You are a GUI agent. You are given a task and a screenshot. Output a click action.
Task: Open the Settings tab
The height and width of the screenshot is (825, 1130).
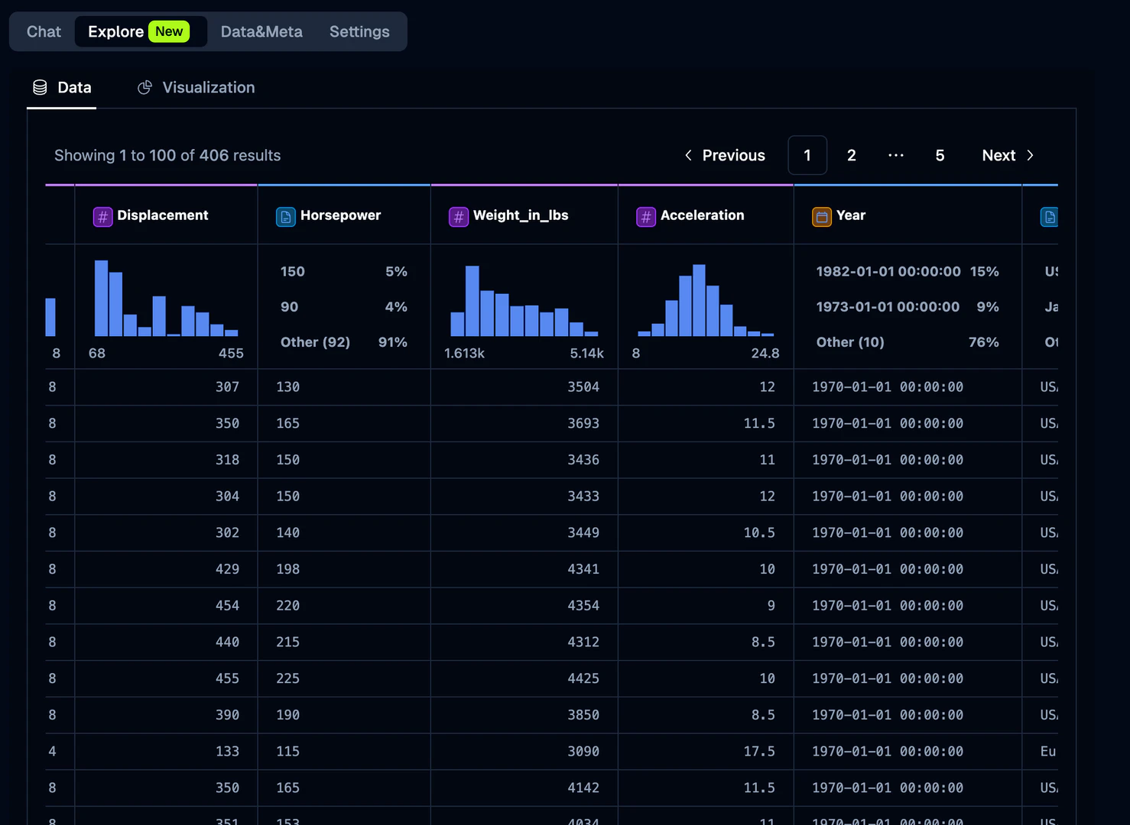coord(359,31)
